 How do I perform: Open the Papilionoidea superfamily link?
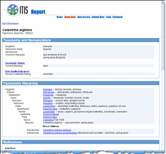point(50,109)
